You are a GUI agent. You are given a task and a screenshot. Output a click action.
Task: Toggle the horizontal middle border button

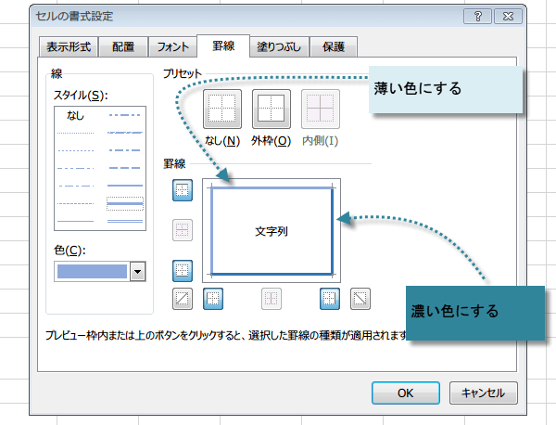point(183,230)
